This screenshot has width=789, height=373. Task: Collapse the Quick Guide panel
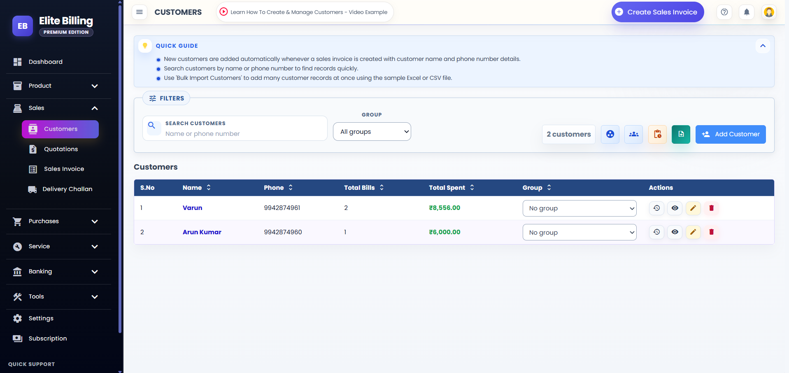pos(763,46)
